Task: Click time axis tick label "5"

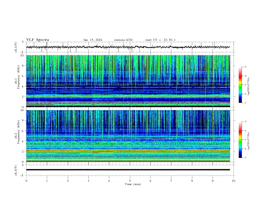Action: tap(130, 181)
